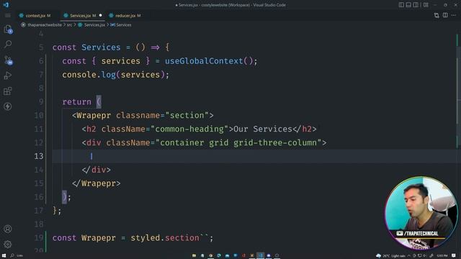The image size is (461, 259).
Task: Open File Explorer from the taskbar
Action: click(194, 256)
